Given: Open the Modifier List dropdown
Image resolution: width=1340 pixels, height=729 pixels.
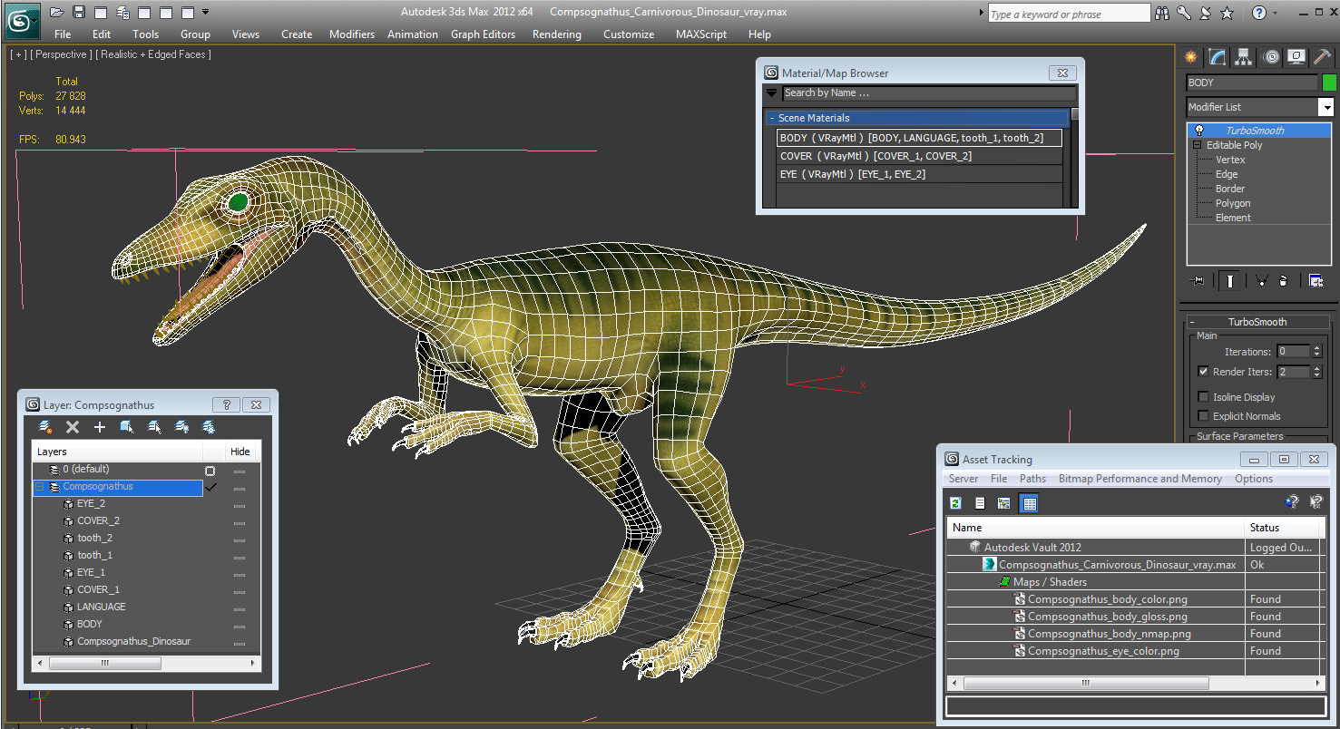Looking at the screenshot, I should pyautogui.click(x=1325, y=107).
